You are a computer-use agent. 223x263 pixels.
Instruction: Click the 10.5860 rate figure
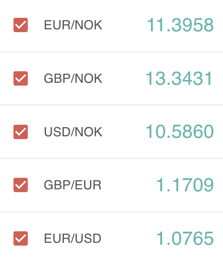tap(180, 131)
